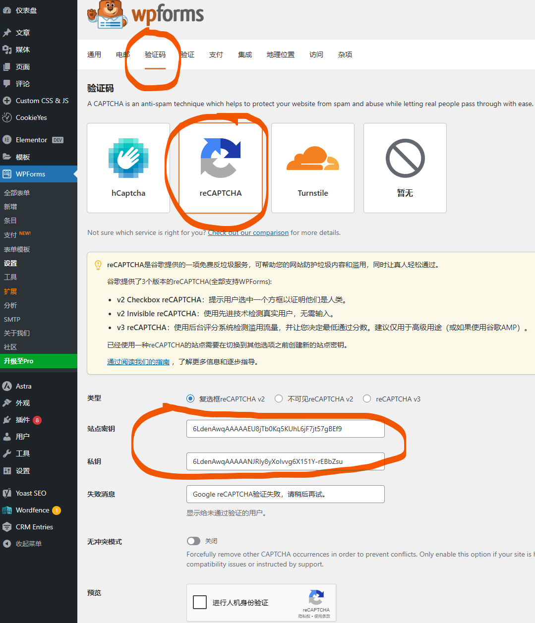Image resolution: width=535 pixels, height=623 pixels.
Task: Tick the 进行人机身份验证 checkbox
Action: pyautogui.click(x=200, y=602)
